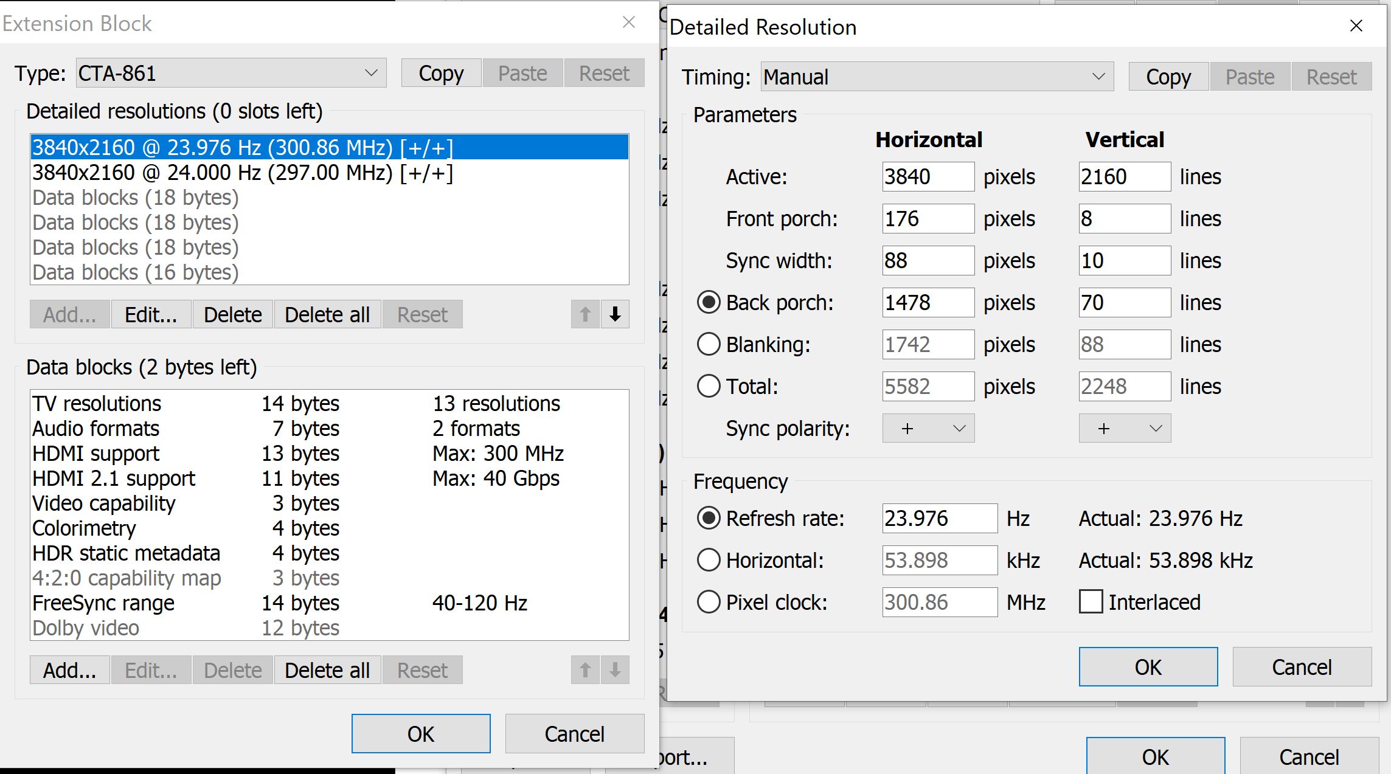
Task: Enable the Interlaced checkbox
Action: tap(1091, 602)
